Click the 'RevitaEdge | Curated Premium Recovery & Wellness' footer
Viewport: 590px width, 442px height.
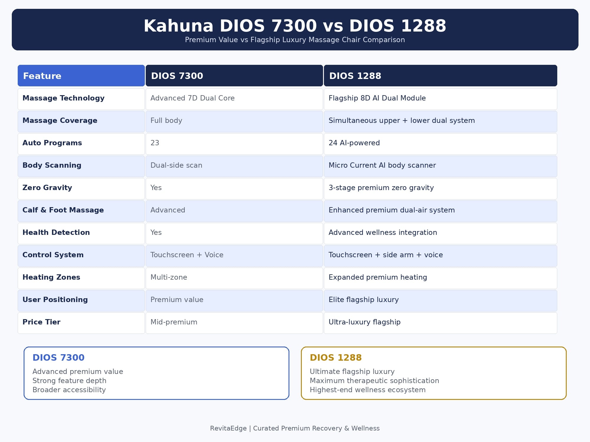click(295, 428)
